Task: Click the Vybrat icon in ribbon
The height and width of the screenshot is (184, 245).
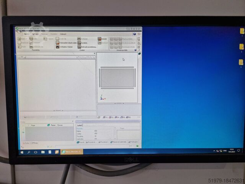Action: point(100,39)
